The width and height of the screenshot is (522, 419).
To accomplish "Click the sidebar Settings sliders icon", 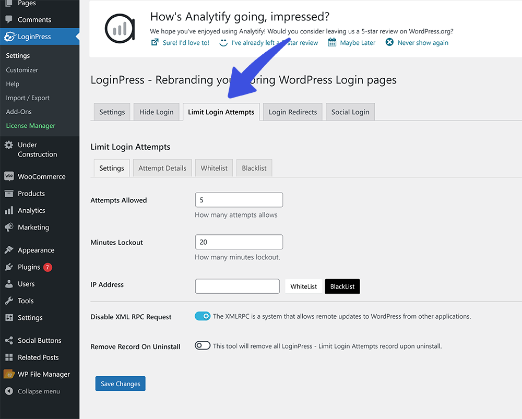I will (9, 317).
